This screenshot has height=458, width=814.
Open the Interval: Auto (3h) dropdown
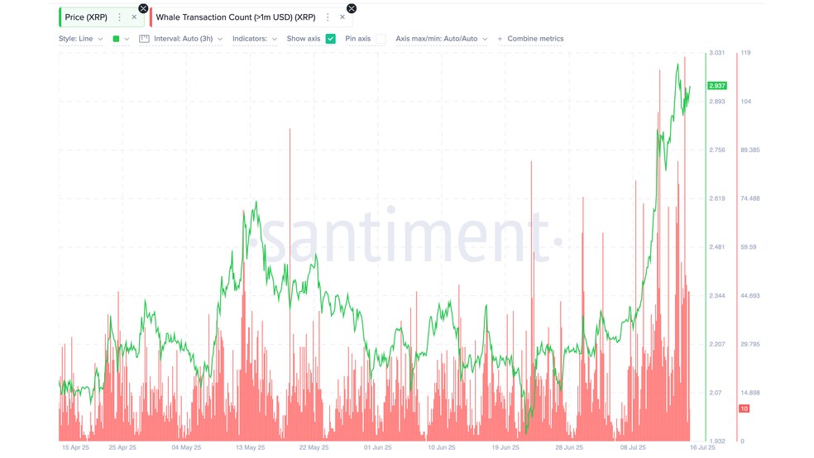189,39
